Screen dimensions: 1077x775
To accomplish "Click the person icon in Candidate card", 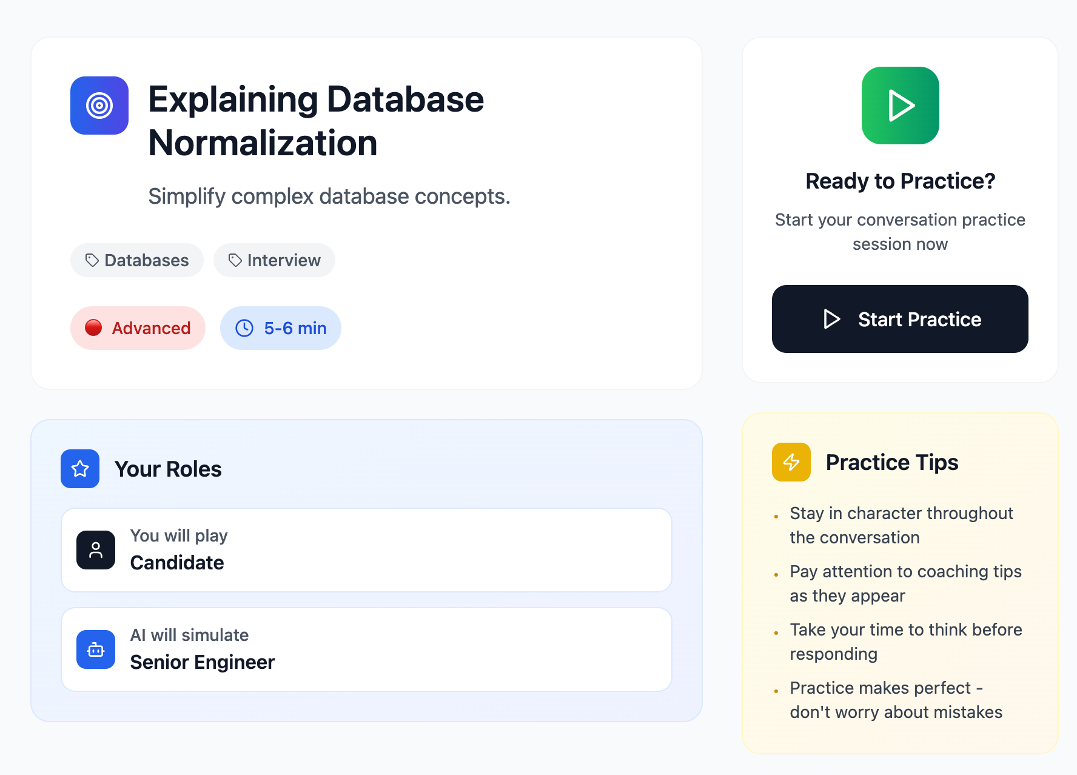I will pyautogui.click(x=96, y=550).
